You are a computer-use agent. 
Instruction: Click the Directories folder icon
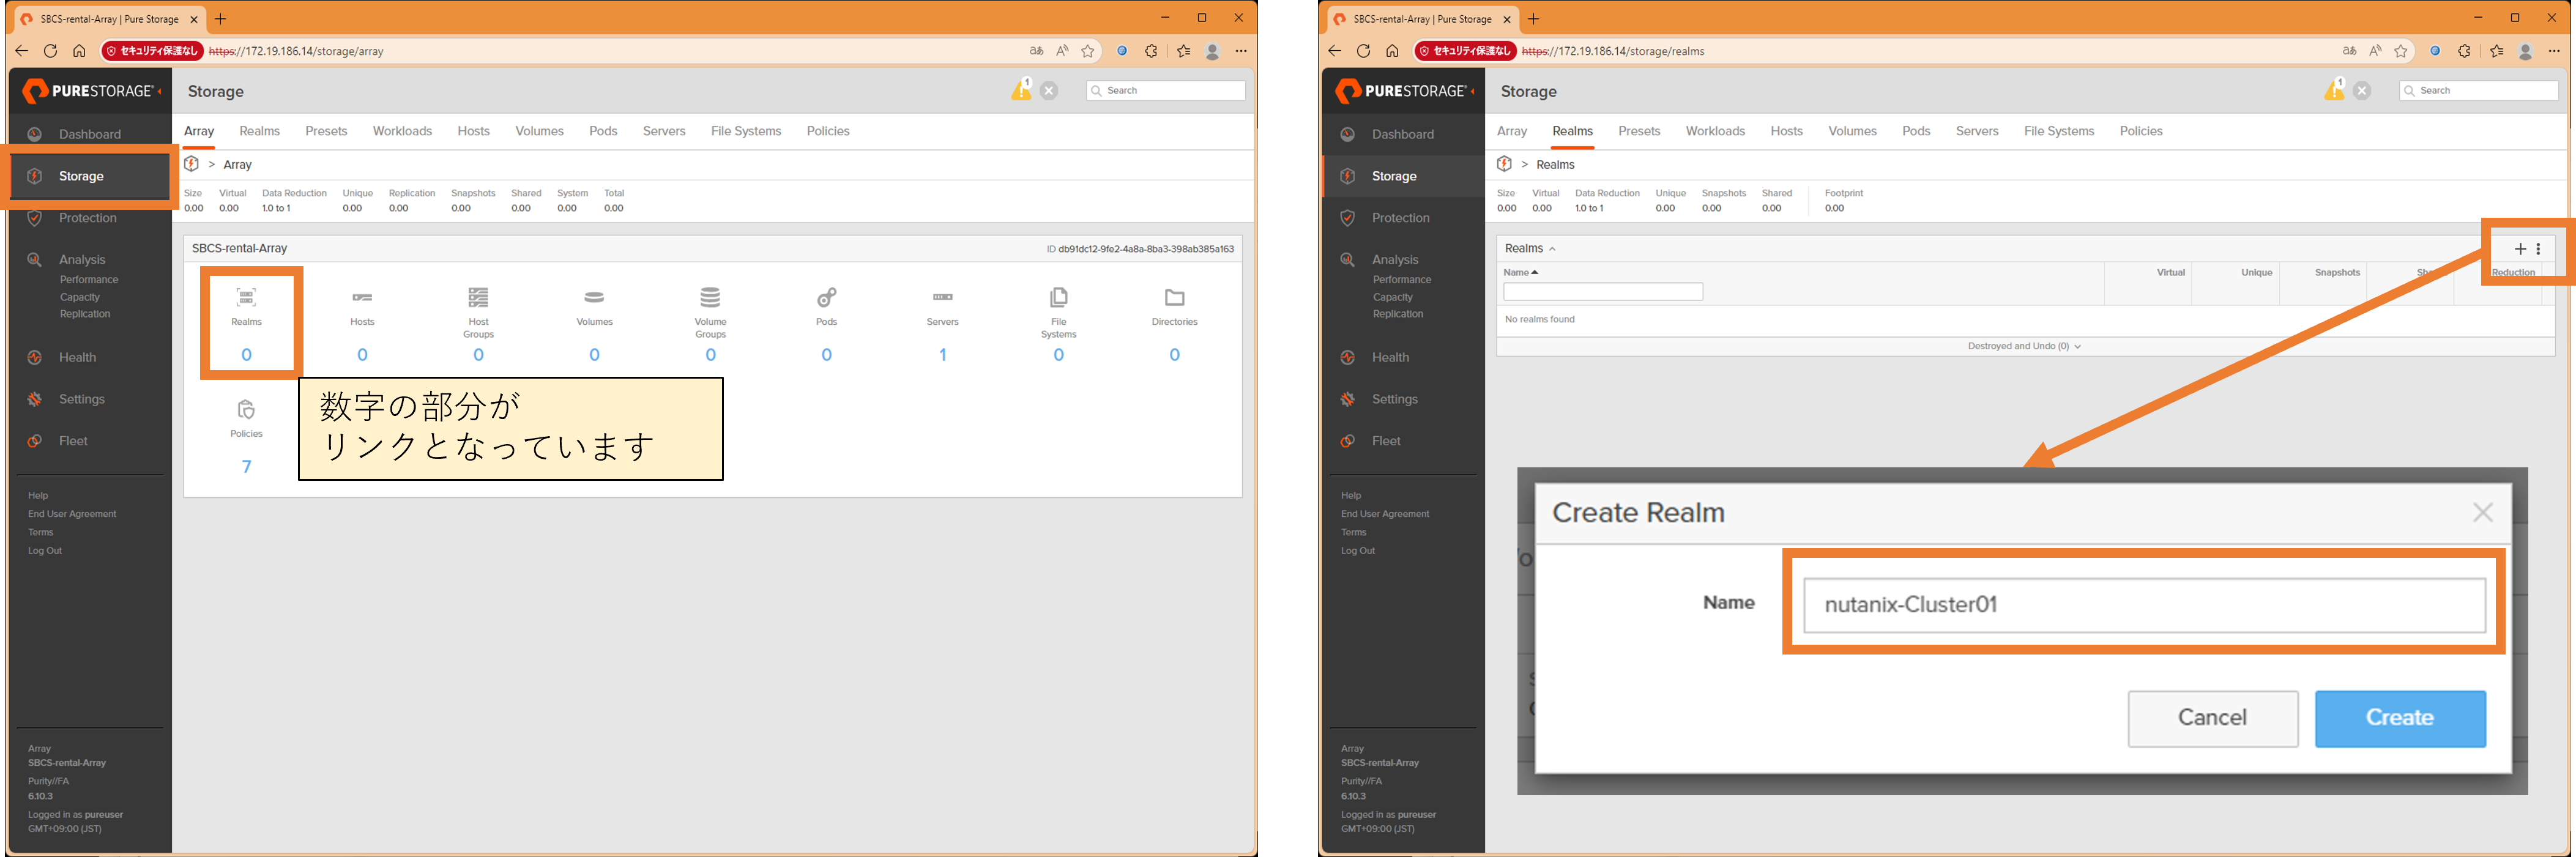pyautogui.click(x=1174, y=297)
